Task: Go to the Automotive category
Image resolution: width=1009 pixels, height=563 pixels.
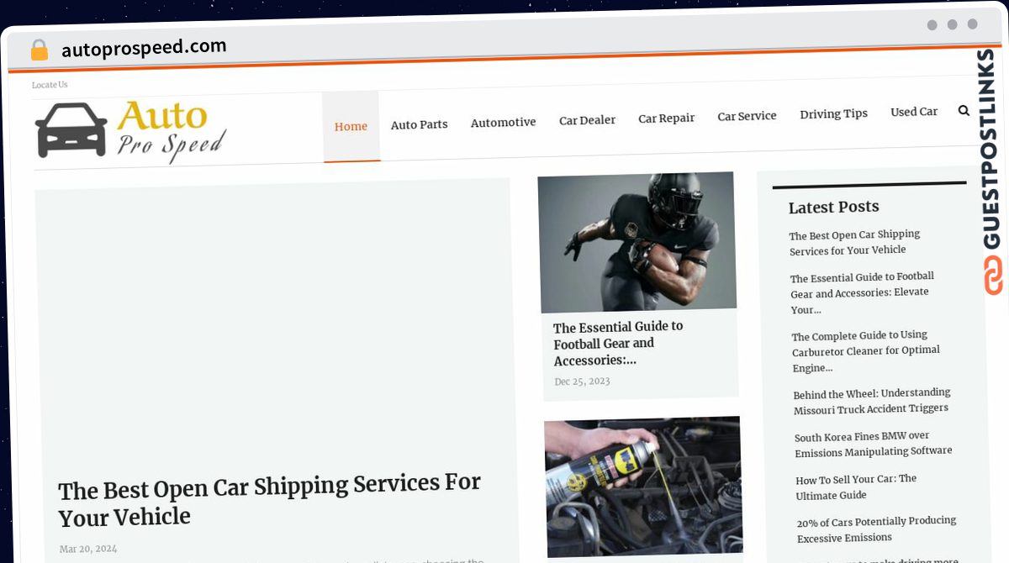Action: (503, 123)
